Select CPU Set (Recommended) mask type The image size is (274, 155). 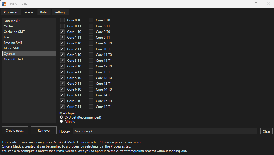61,117
